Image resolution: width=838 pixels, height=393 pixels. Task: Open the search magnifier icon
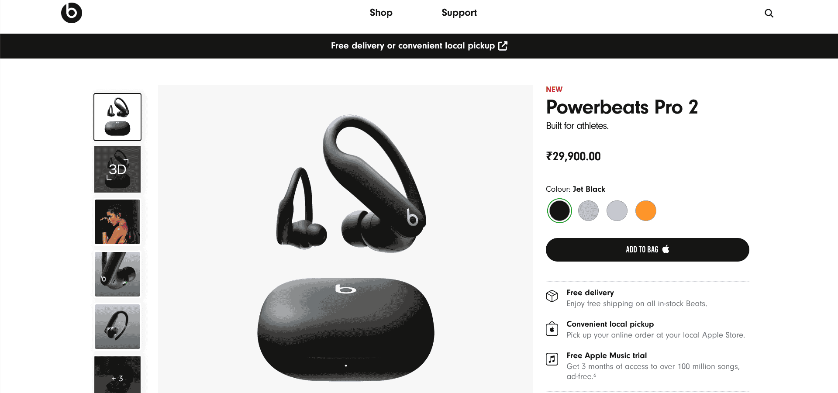click(x=769, y=13)
